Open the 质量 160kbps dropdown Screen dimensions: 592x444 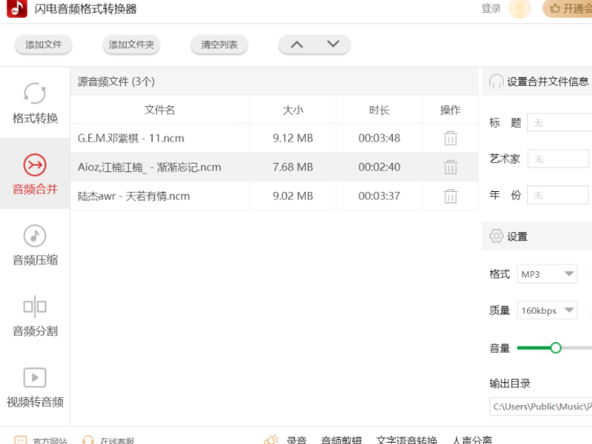547,310
